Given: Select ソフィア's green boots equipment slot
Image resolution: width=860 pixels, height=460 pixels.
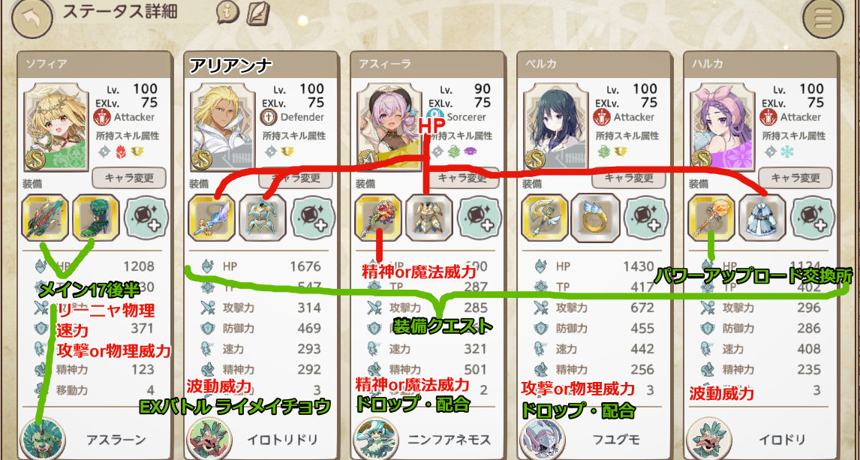Looking at the screenshot, I should 95,218.
